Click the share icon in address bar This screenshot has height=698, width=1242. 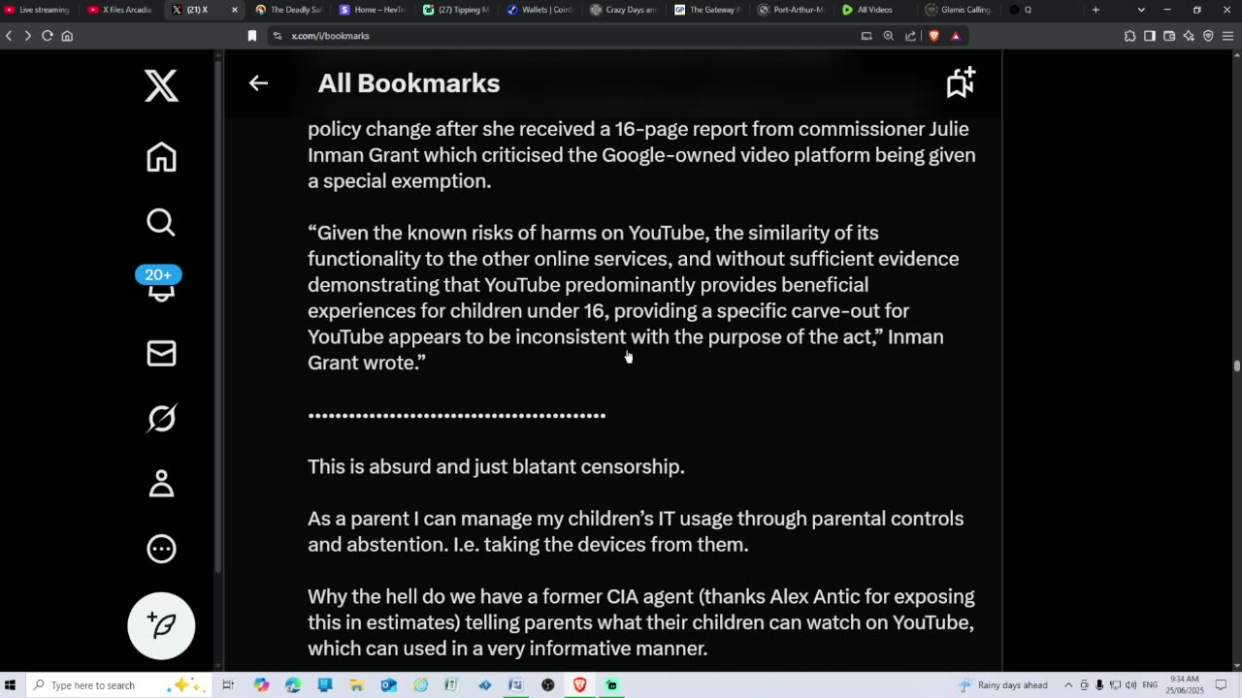910,36
